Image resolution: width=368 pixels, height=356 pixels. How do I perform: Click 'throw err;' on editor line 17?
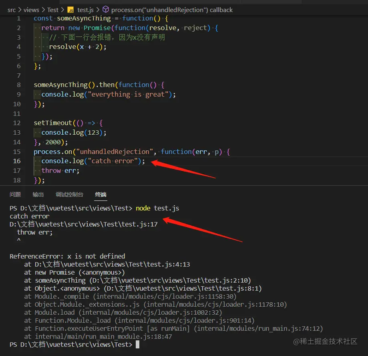(60, 171)
